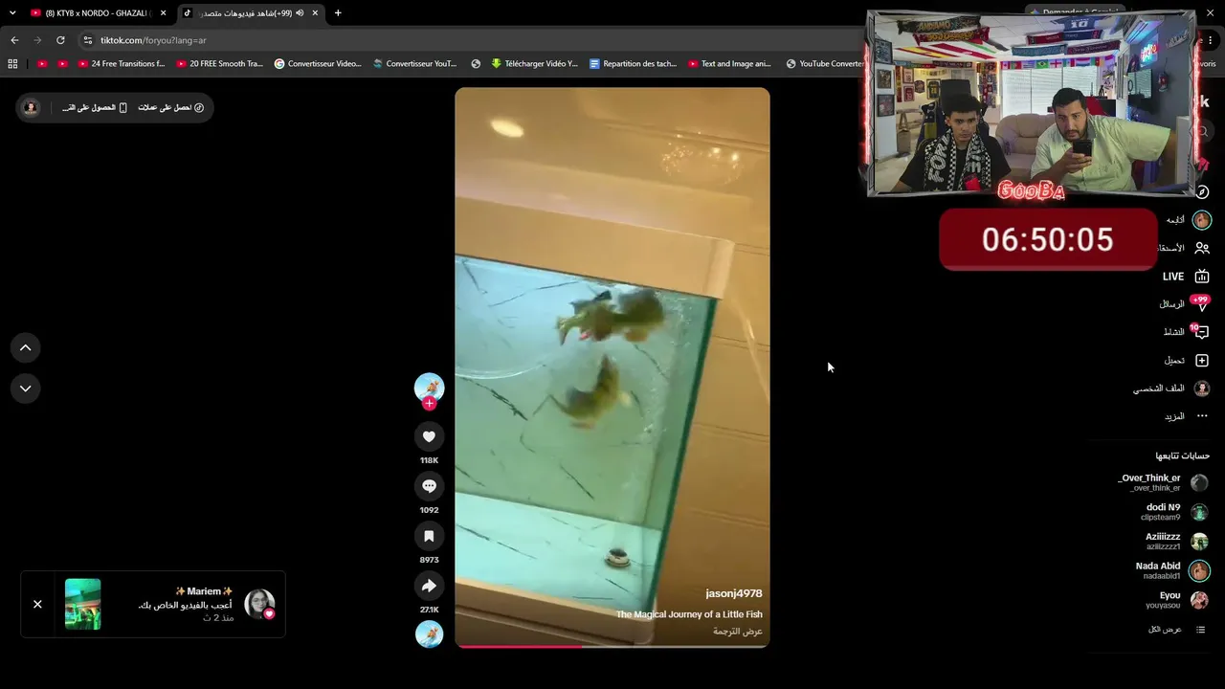Click the Get the app phone button
Viewport: 1225px width, 689px height.
coord(95,107)
